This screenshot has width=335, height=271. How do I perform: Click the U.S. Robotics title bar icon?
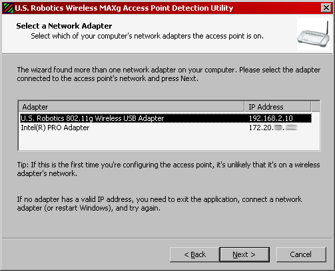click(x=9, y=8)
